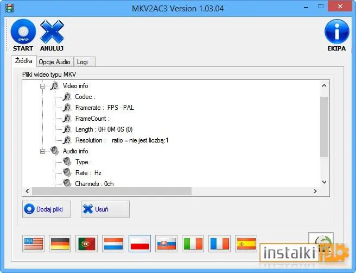Click the horizontal scrollbar right arrow
Viewport: 356px width, 273px height.
point(315,191)
